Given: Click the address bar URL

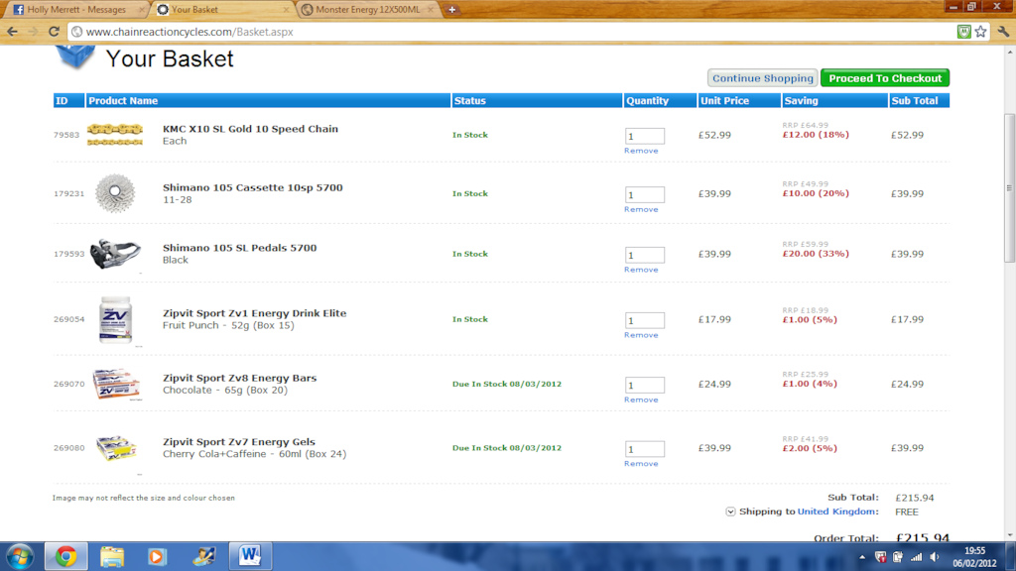Looking at the screenshot, I should coord(190,32).
